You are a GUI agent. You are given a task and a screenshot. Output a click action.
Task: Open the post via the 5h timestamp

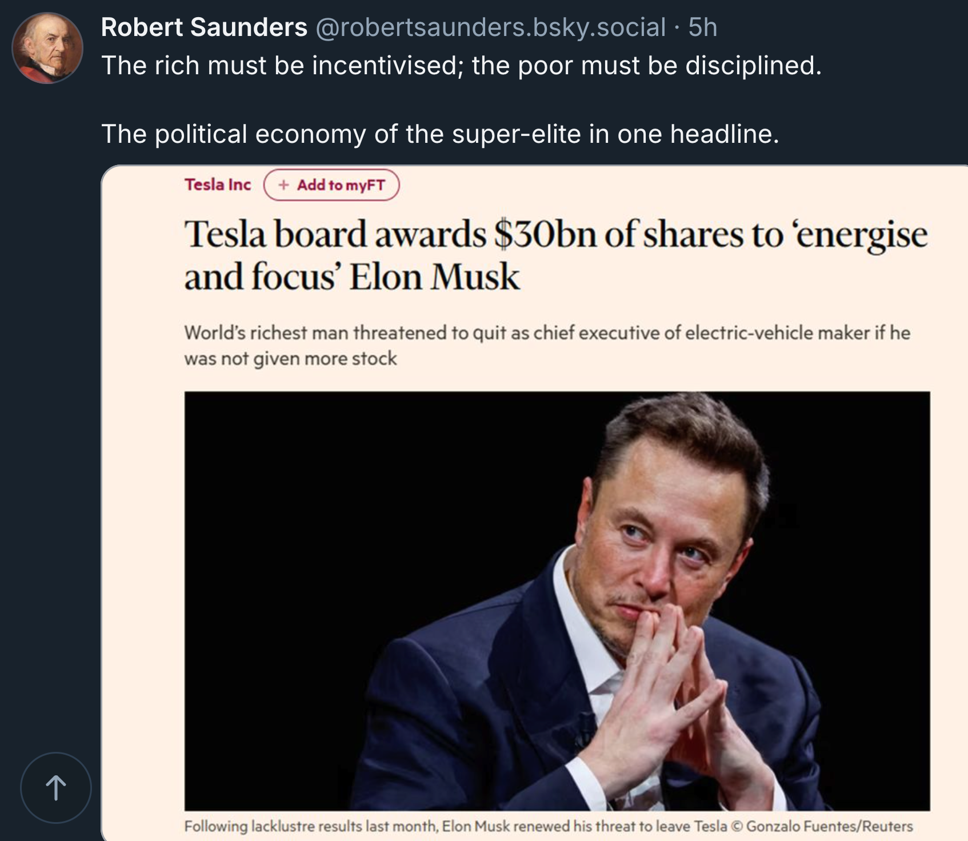click(702, 27)
